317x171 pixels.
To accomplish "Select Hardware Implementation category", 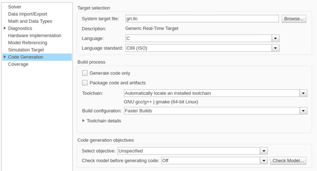I will point(35,36).
